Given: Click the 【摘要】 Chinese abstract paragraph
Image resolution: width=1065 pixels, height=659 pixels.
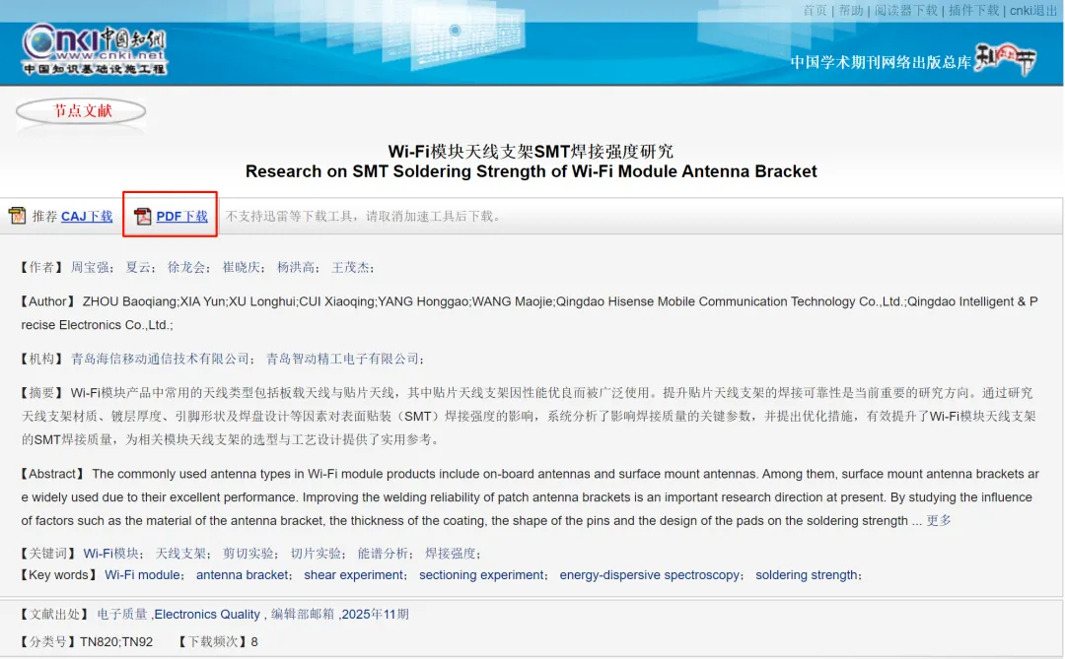Looking at the screenshot, I should [529, 416].
